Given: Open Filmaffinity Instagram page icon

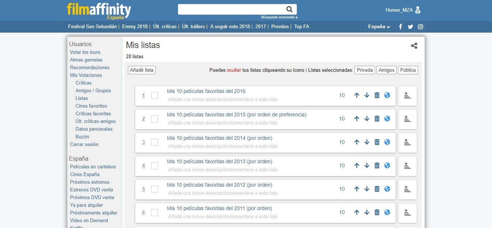Looking at the screenshot, I should click(x=421, y=27).
